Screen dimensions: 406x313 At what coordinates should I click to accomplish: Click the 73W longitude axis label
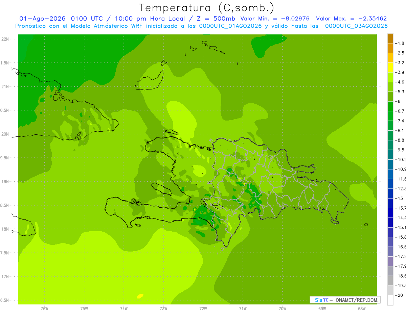(x=163, y=309)
